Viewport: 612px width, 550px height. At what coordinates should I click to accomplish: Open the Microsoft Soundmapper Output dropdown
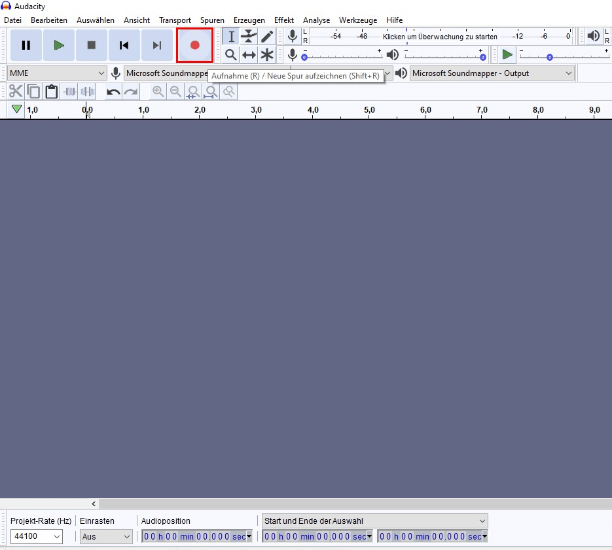coord(491,73)
